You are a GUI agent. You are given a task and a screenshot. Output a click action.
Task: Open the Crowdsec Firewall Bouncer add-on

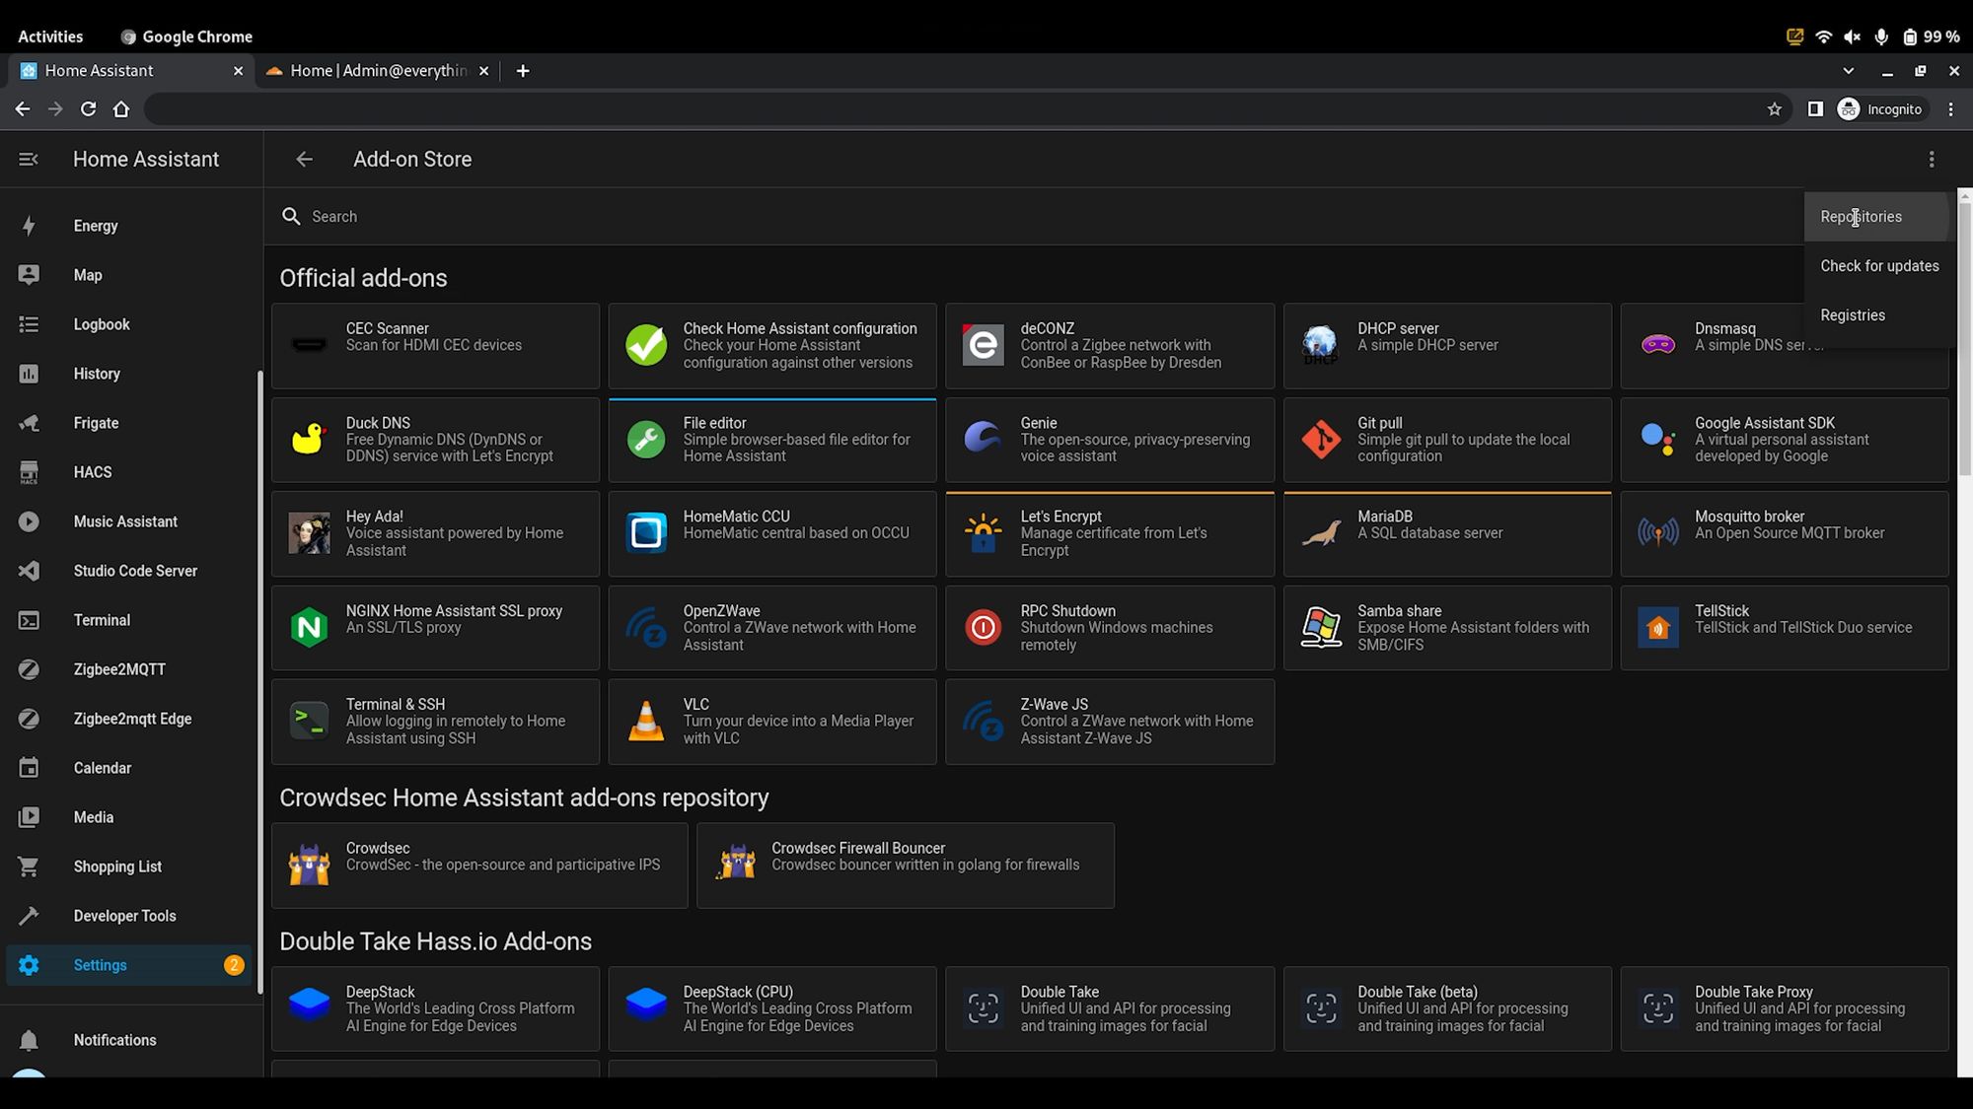click(x=906, y=866)
